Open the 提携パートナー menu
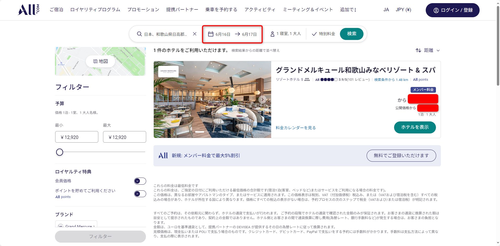 coord(182,10)
